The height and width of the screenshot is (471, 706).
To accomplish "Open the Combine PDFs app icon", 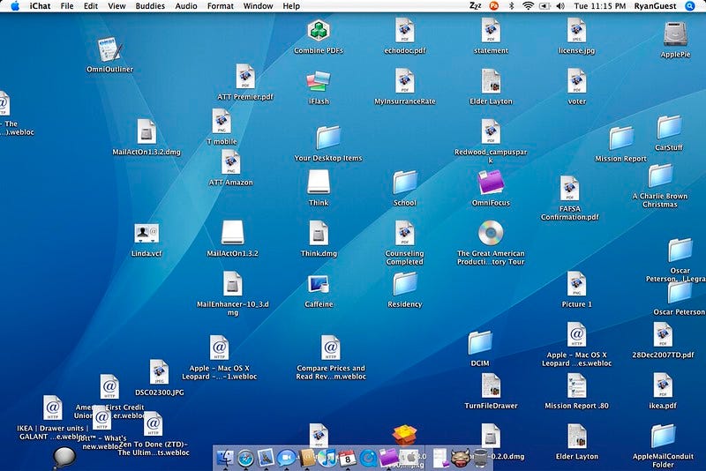I will (319, 31).
